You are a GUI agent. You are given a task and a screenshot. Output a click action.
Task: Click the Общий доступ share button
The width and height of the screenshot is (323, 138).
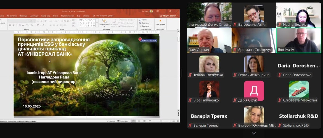pos(169,16)
